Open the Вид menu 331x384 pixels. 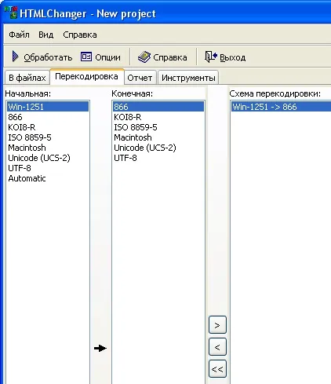point(46,35)
